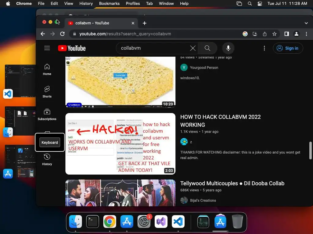Open Control Center in menu bar
This screenshot has width=313, height=234.
click(x=260, y=4)
